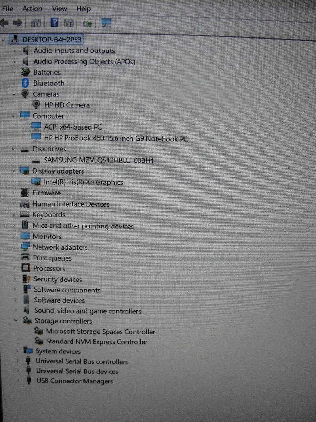Expand the Network adapters category
Viewport: 316px width, 422px height.
click(14, 247)
